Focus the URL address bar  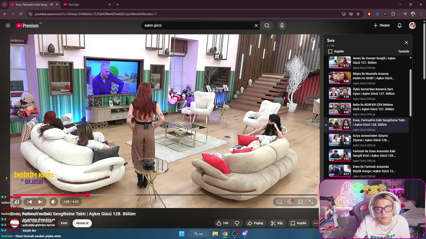186,14
